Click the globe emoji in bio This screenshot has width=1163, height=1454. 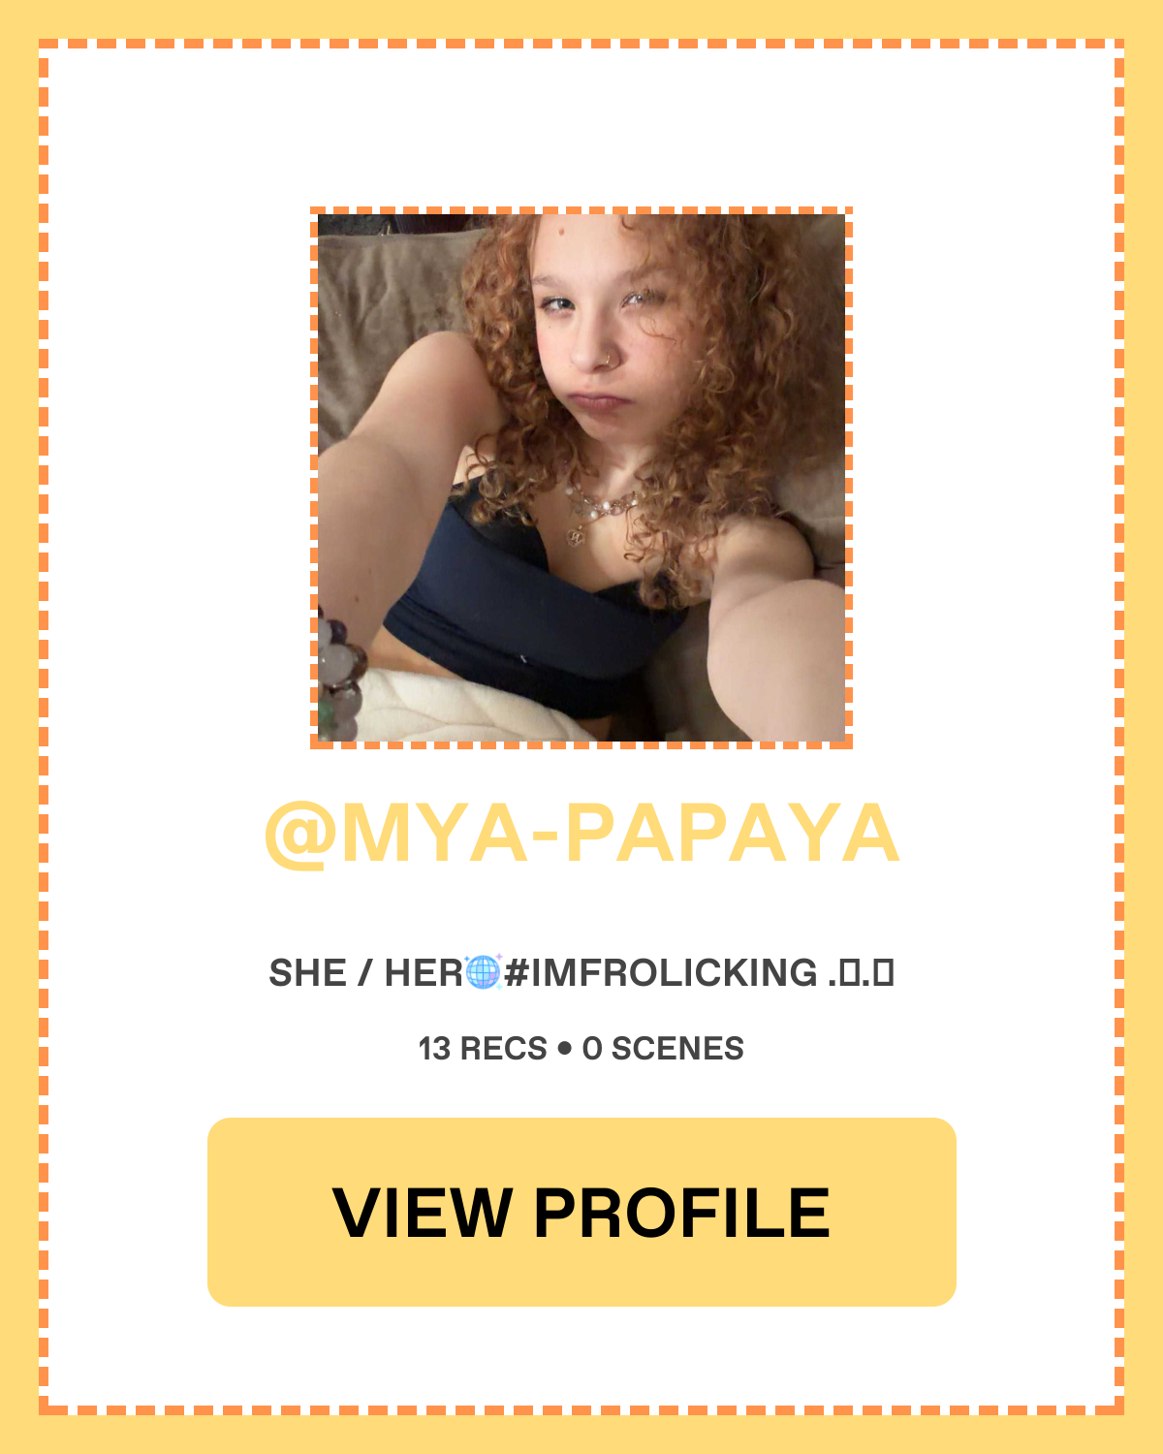tap(483, 971)
